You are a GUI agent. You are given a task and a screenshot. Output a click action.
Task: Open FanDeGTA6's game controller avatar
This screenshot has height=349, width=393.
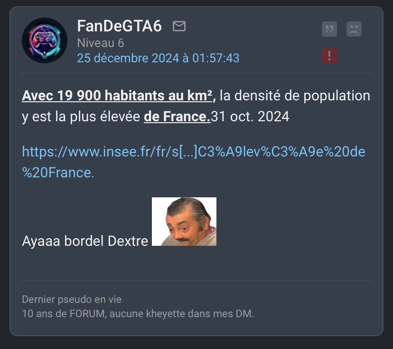45,40
